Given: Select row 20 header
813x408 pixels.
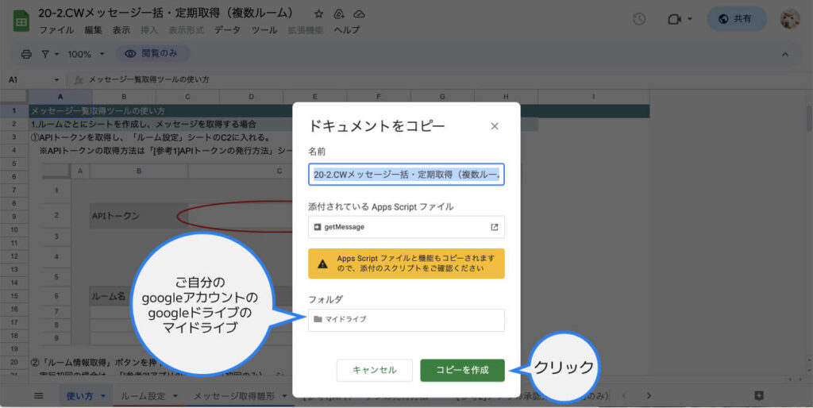Looking at the screenshot, I should [14, 363].
